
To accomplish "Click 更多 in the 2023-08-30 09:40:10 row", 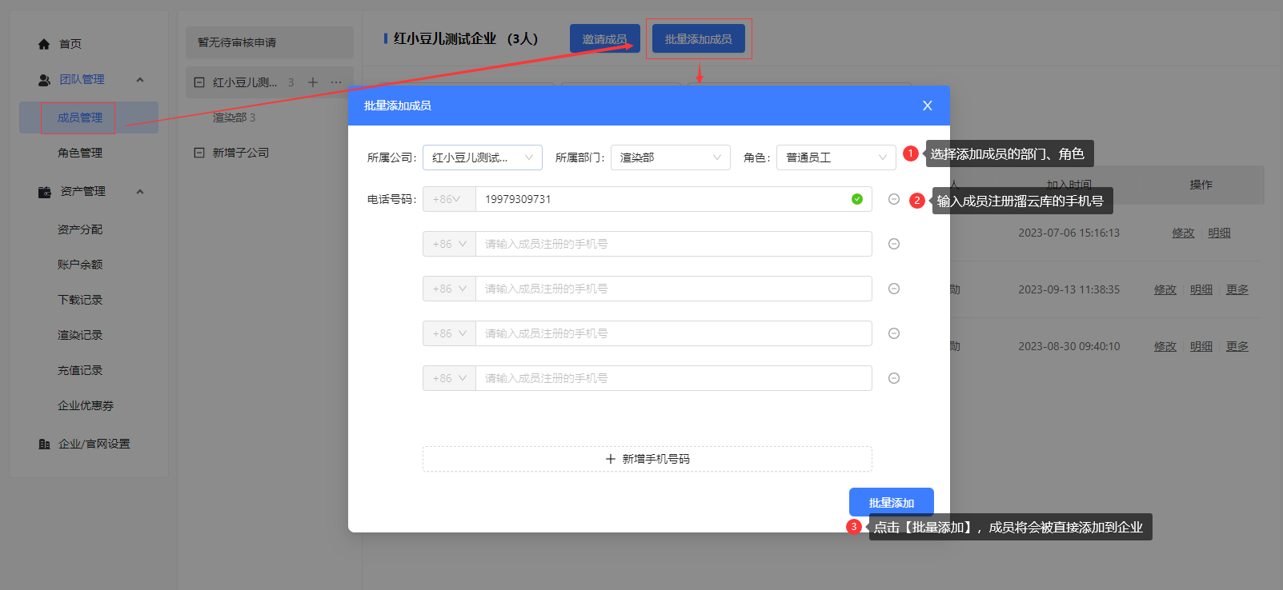I will (x=1237, y=346).
